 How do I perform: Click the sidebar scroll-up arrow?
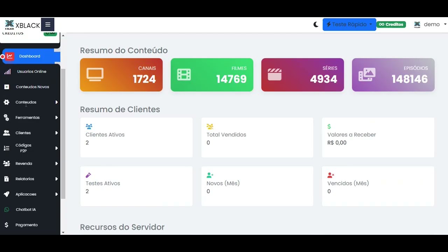tap(63, 35)
